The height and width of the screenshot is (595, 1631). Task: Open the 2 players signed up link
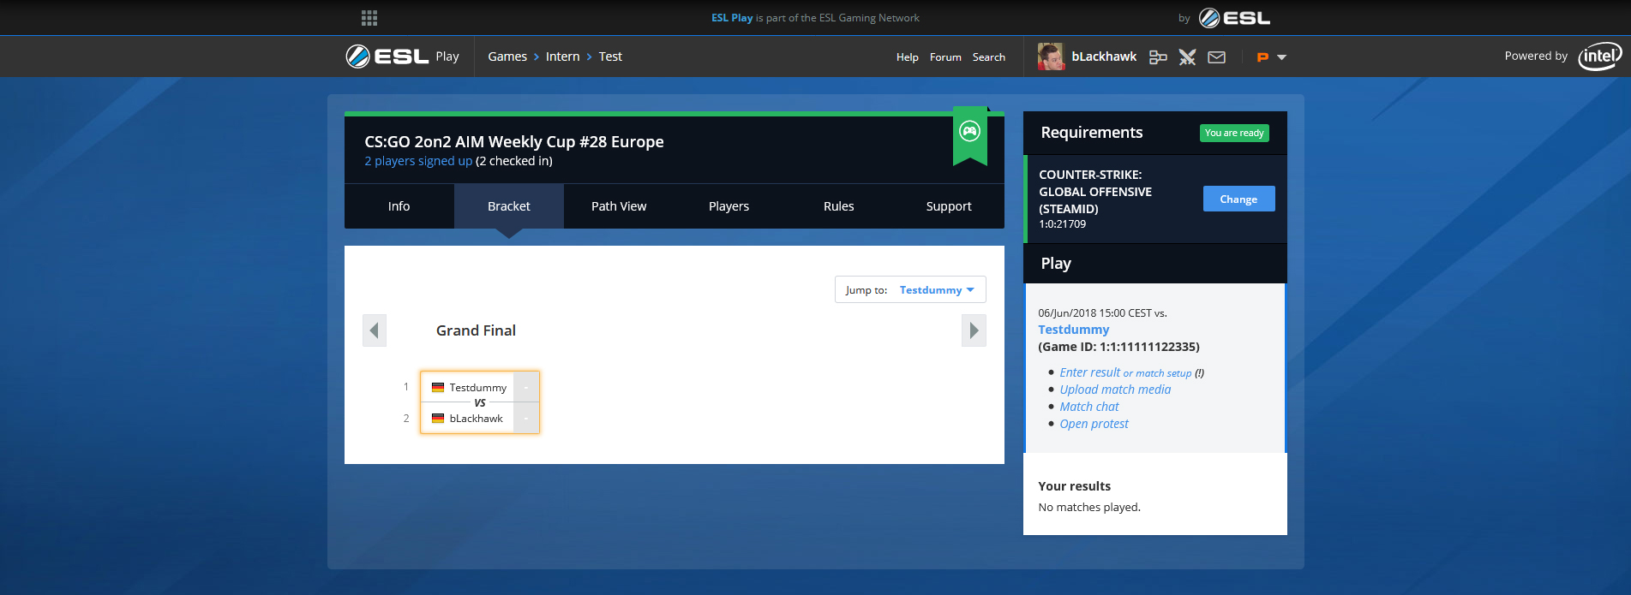coord(418,161)
